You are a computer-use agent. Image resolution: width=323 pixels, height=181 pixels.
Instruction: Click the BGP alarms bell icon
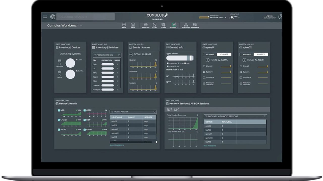point(175,109)
